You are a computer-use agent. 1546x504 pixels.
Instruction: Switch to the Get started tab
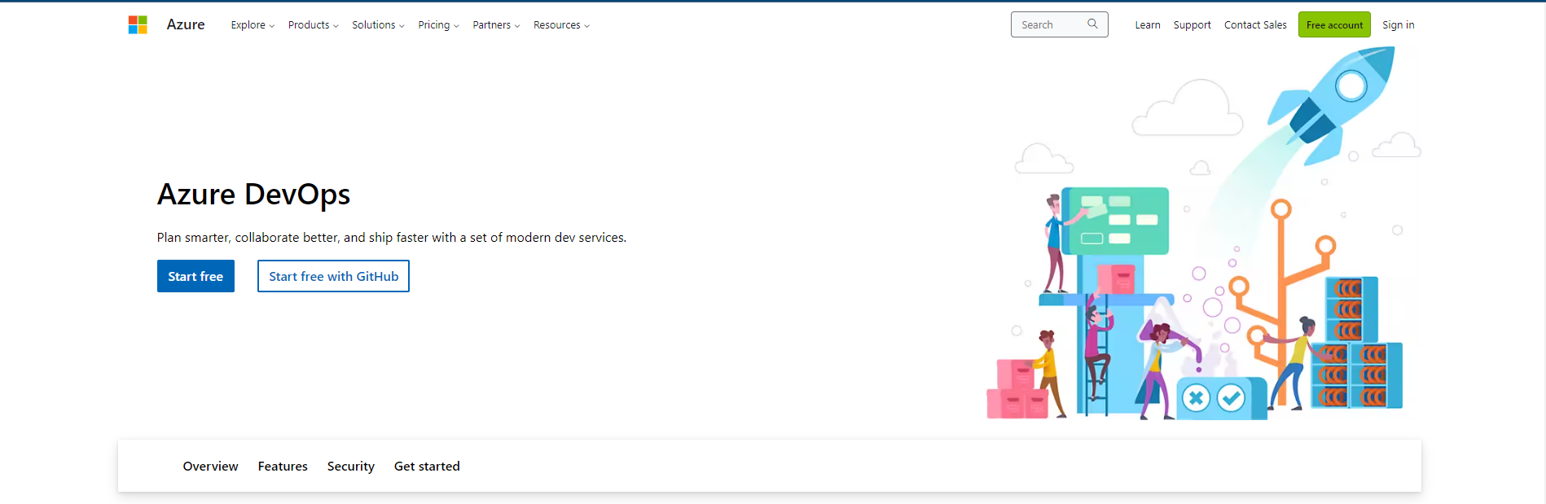point(427,467)
